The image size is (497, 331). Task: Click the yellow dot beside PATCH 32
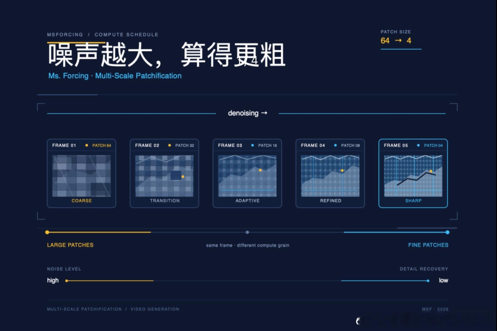(169, 145)
